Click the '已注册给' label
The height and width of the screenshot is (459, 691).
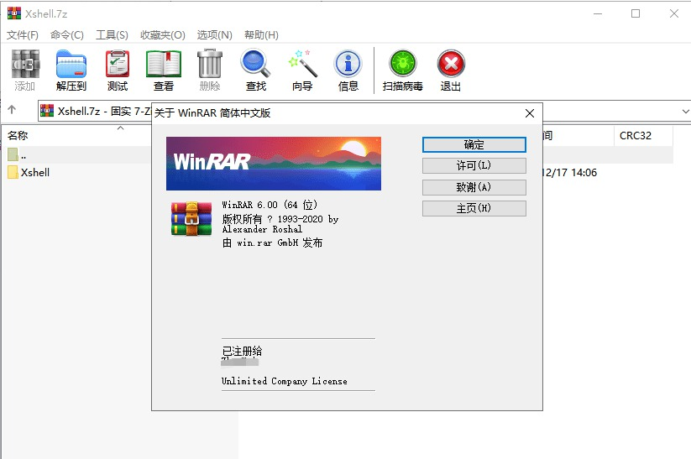[242, 351]
